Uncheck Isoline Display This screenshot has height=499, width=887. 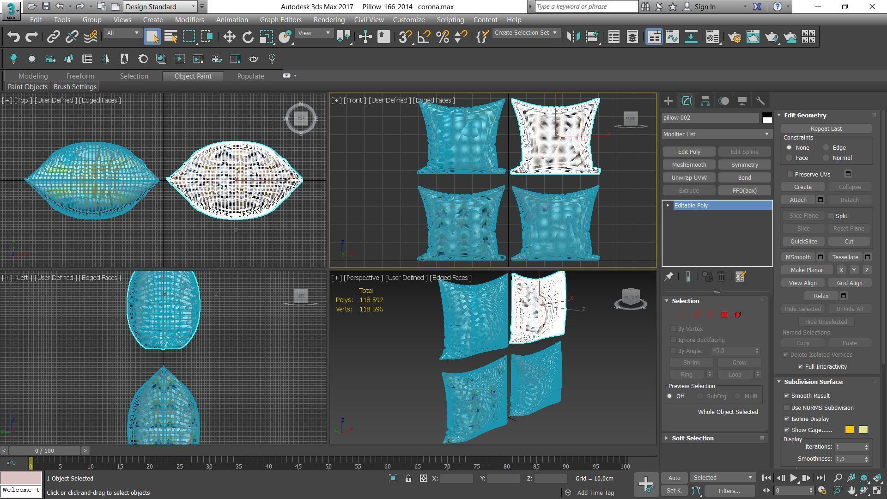[787, 419]
